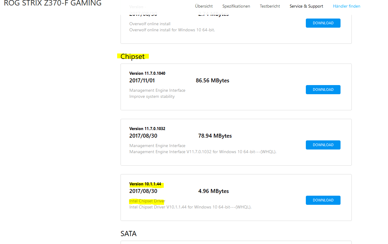
Task: Click Intel Chipset Driver V10.1.1.44 WHQL description
Action: 190,207
